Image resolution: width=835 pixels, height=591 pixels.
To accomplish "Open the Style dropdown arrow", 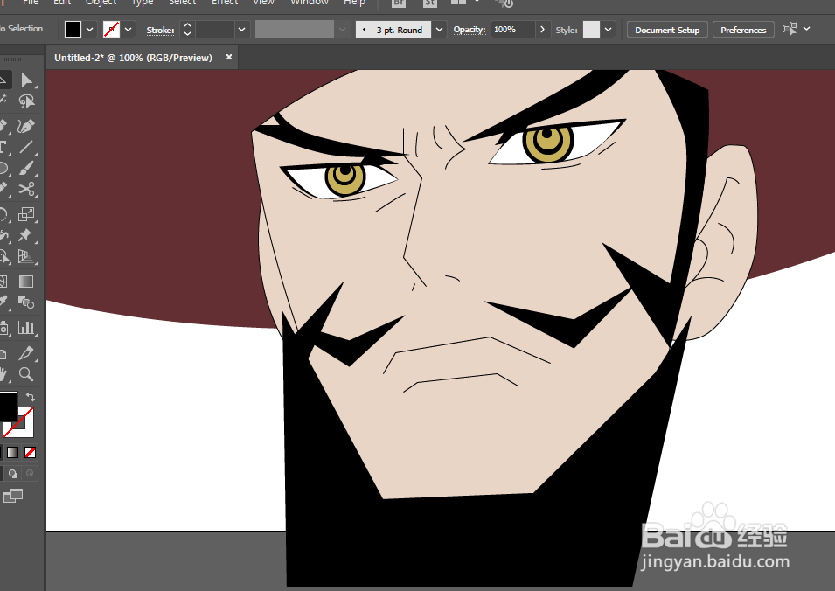I will click(609, 29).
